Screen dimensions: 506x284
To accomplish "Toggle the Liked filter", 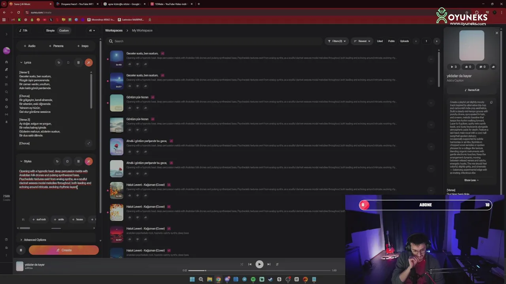I will 380,41.
